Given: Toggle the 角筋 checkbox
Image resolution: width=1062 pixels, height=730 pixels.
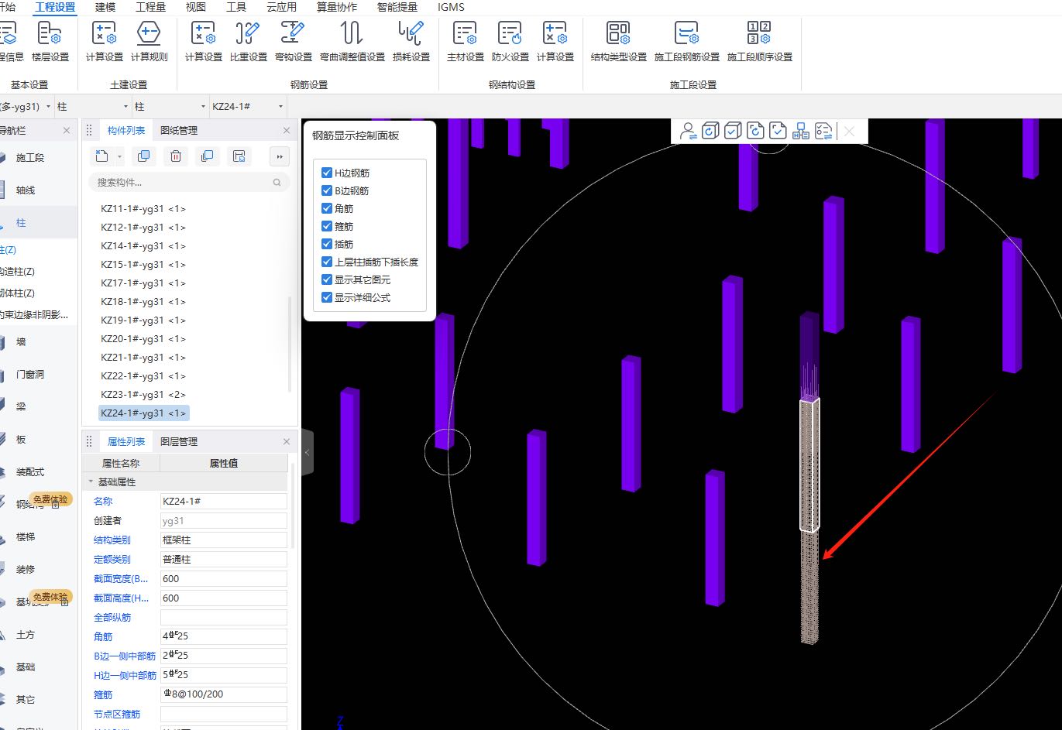Looking at the screenshot, I should 327,208.
